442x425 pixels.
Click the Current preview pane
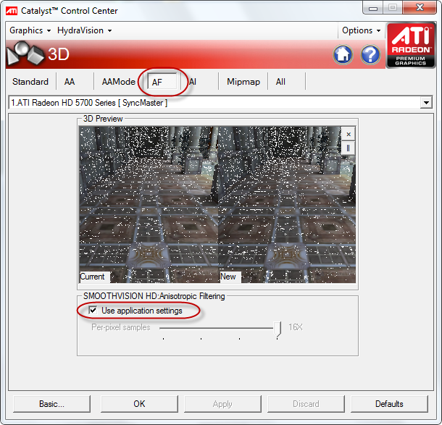149,205
